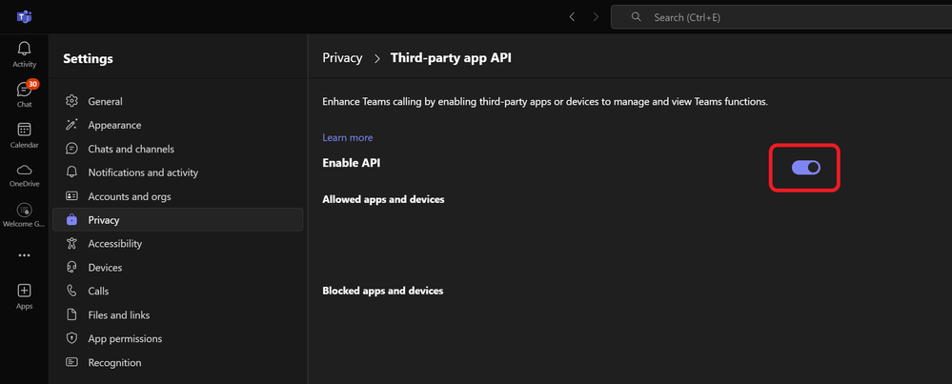Return to Privacy via the breadcrumb
Viewport: 952px width, 384px height.
342,58
